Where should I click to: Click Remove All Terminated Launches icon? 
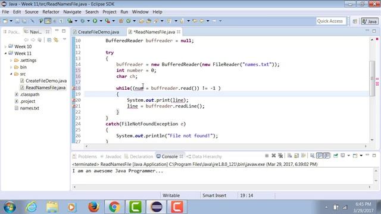point(280,156)
